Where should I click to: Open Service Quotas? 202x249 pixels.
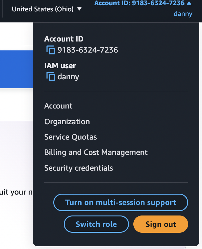click(x=71, y=137)
